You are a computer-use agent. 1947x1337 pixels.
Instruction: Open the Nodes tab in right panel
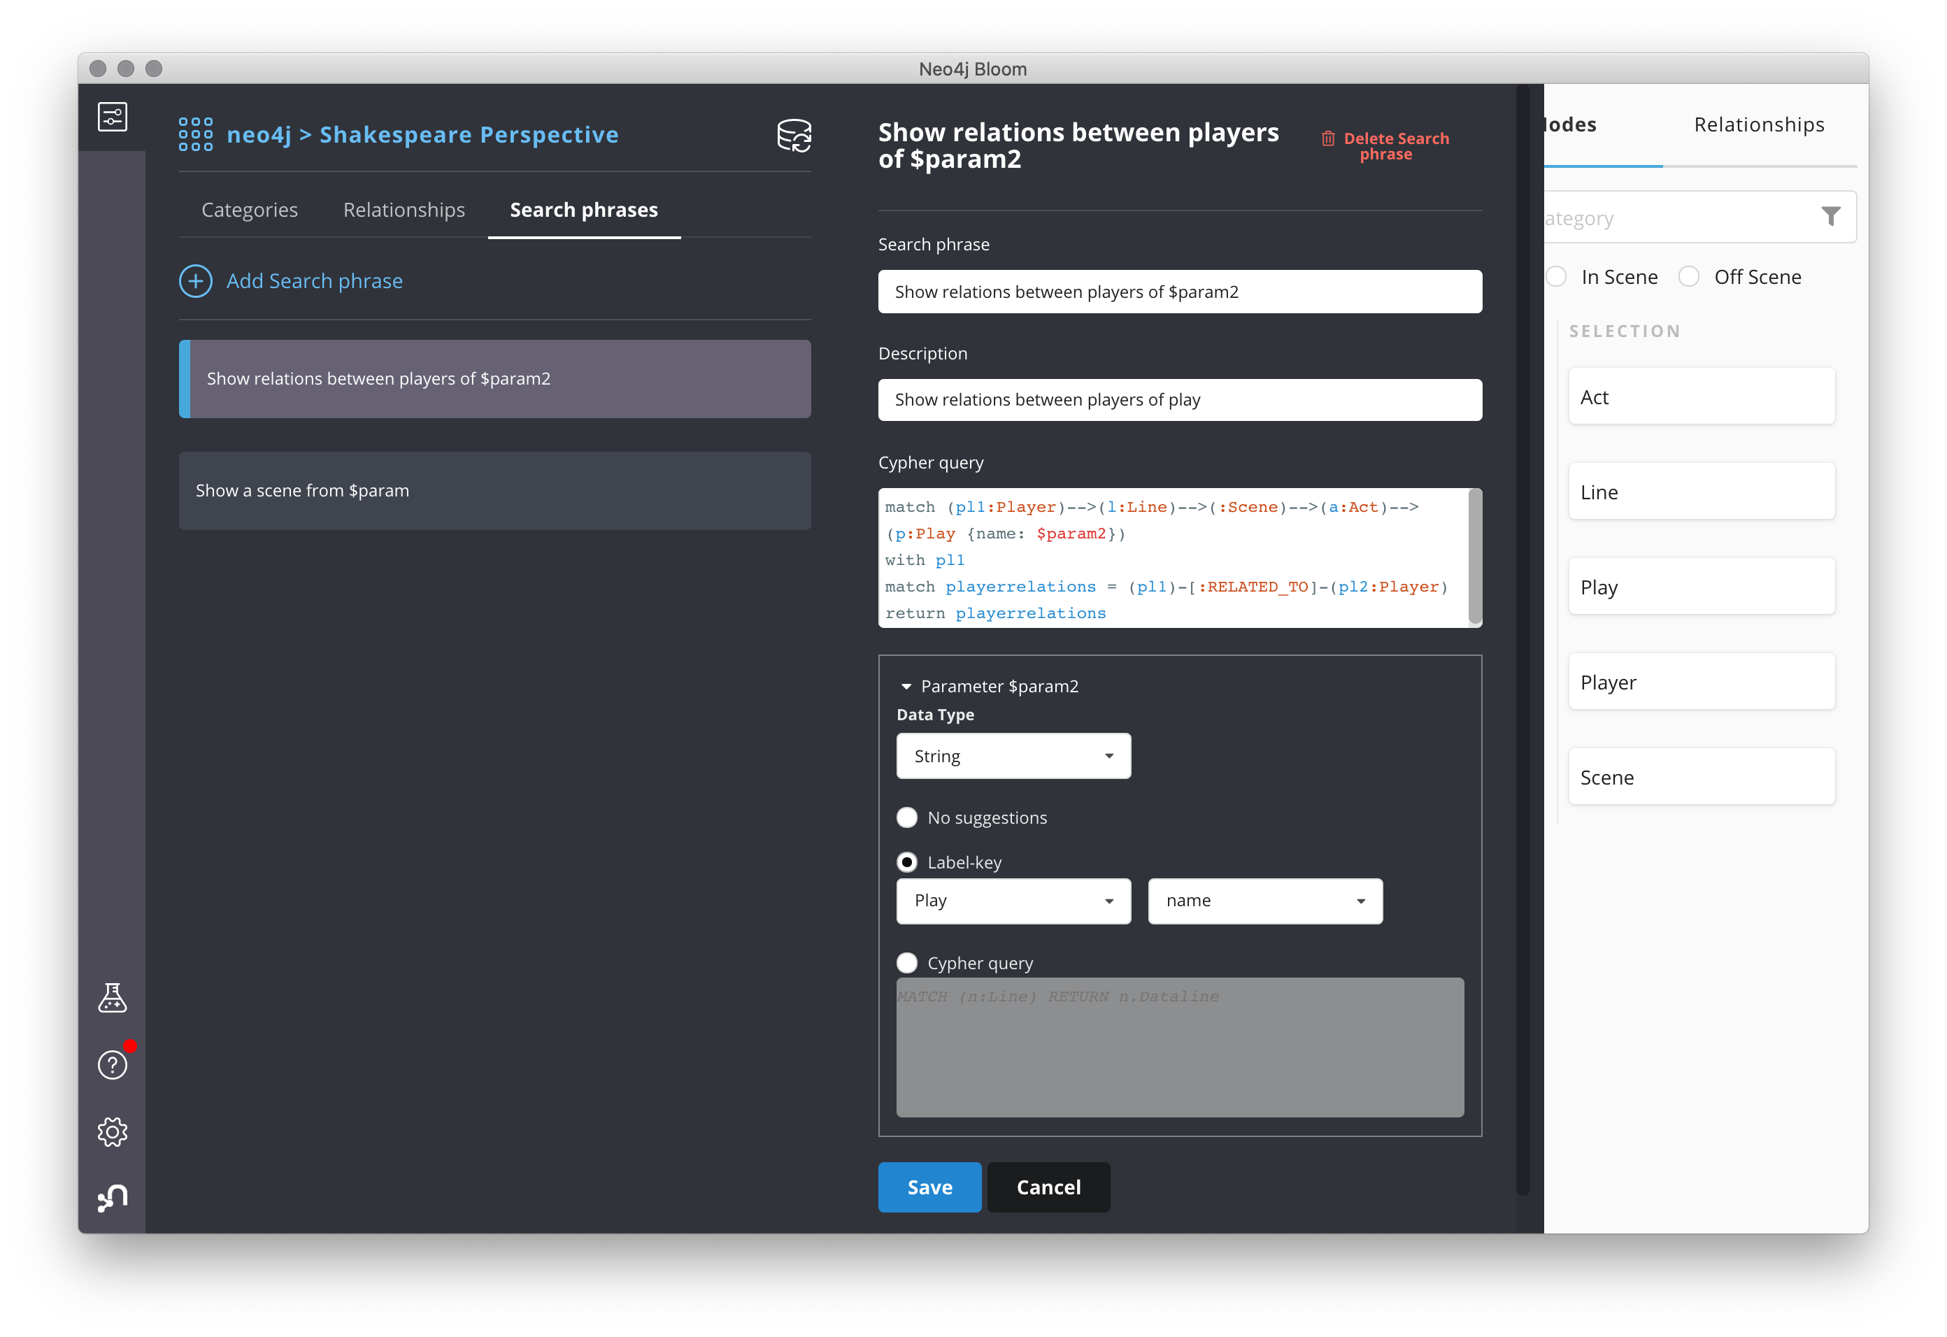point(1571,125)
